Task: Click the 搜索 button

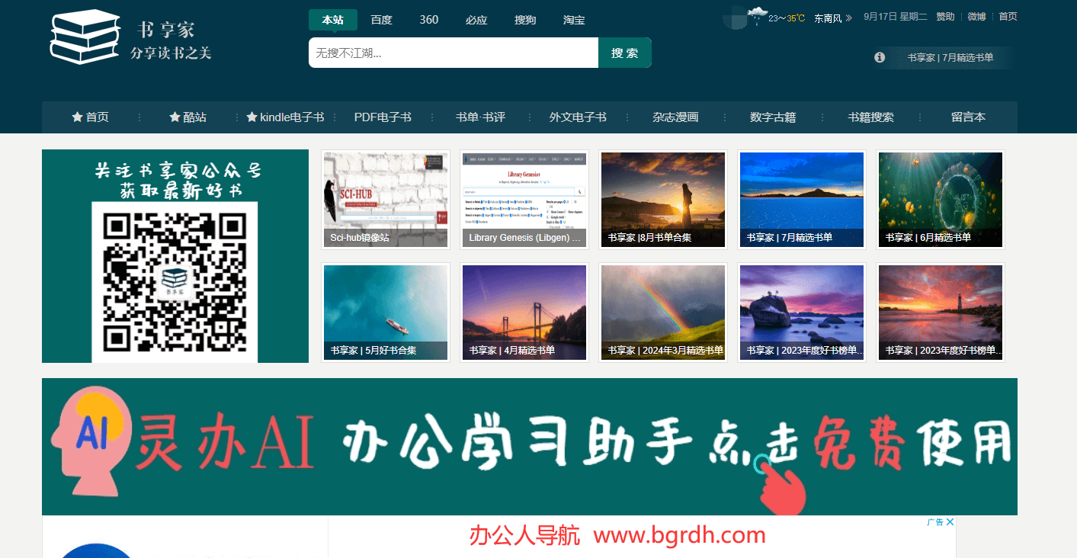Action: (625, 53)
